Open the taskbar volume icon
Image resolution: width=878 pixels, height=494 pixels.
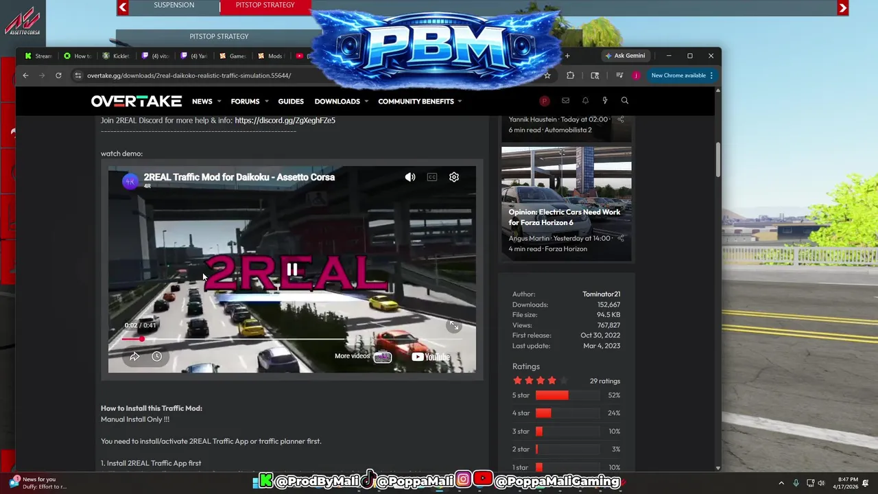click(x=821, y=483)
